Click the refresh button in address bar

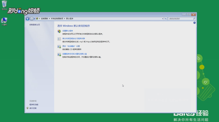click(x=166, y=19)
